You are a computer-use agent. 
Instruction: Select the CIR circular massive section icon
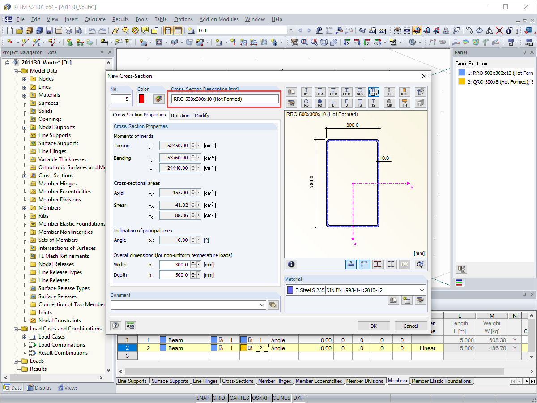pos(389,103)
